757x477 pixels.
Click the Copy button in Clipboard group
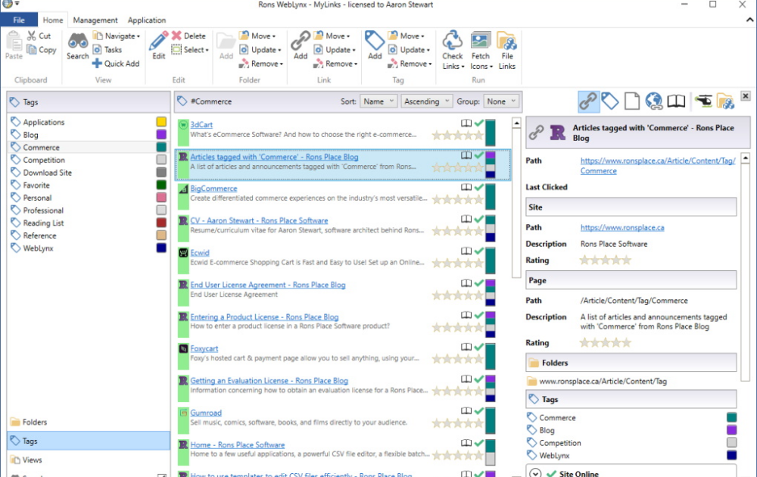[x=42, y=50]
